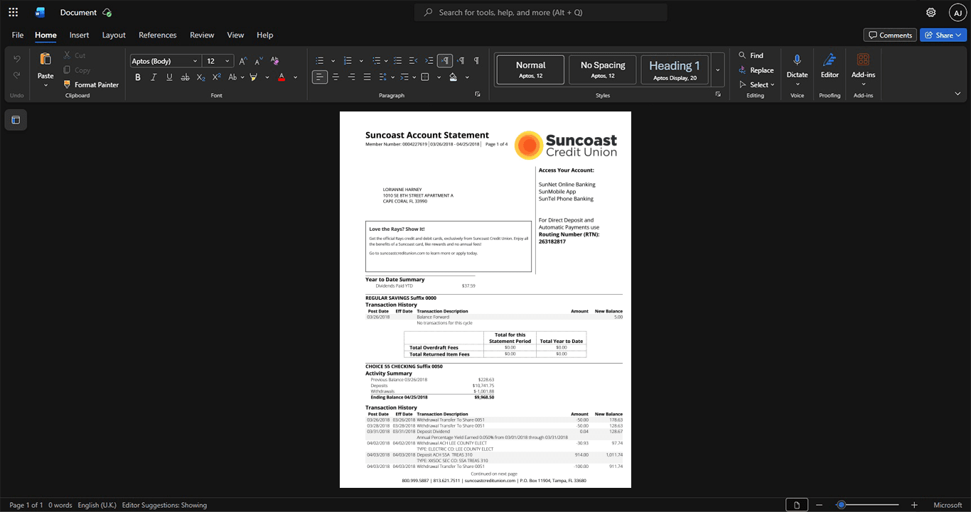Click the Undo arrow icon
The width and height of the screenshot is (971, 512).
17,59
